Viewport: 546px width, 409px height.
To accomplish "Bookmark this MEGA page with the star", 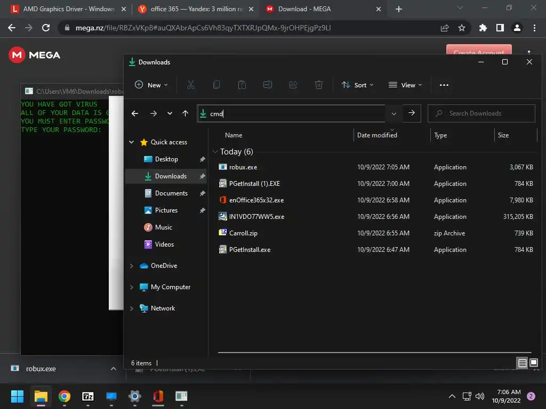I will 461,28.
